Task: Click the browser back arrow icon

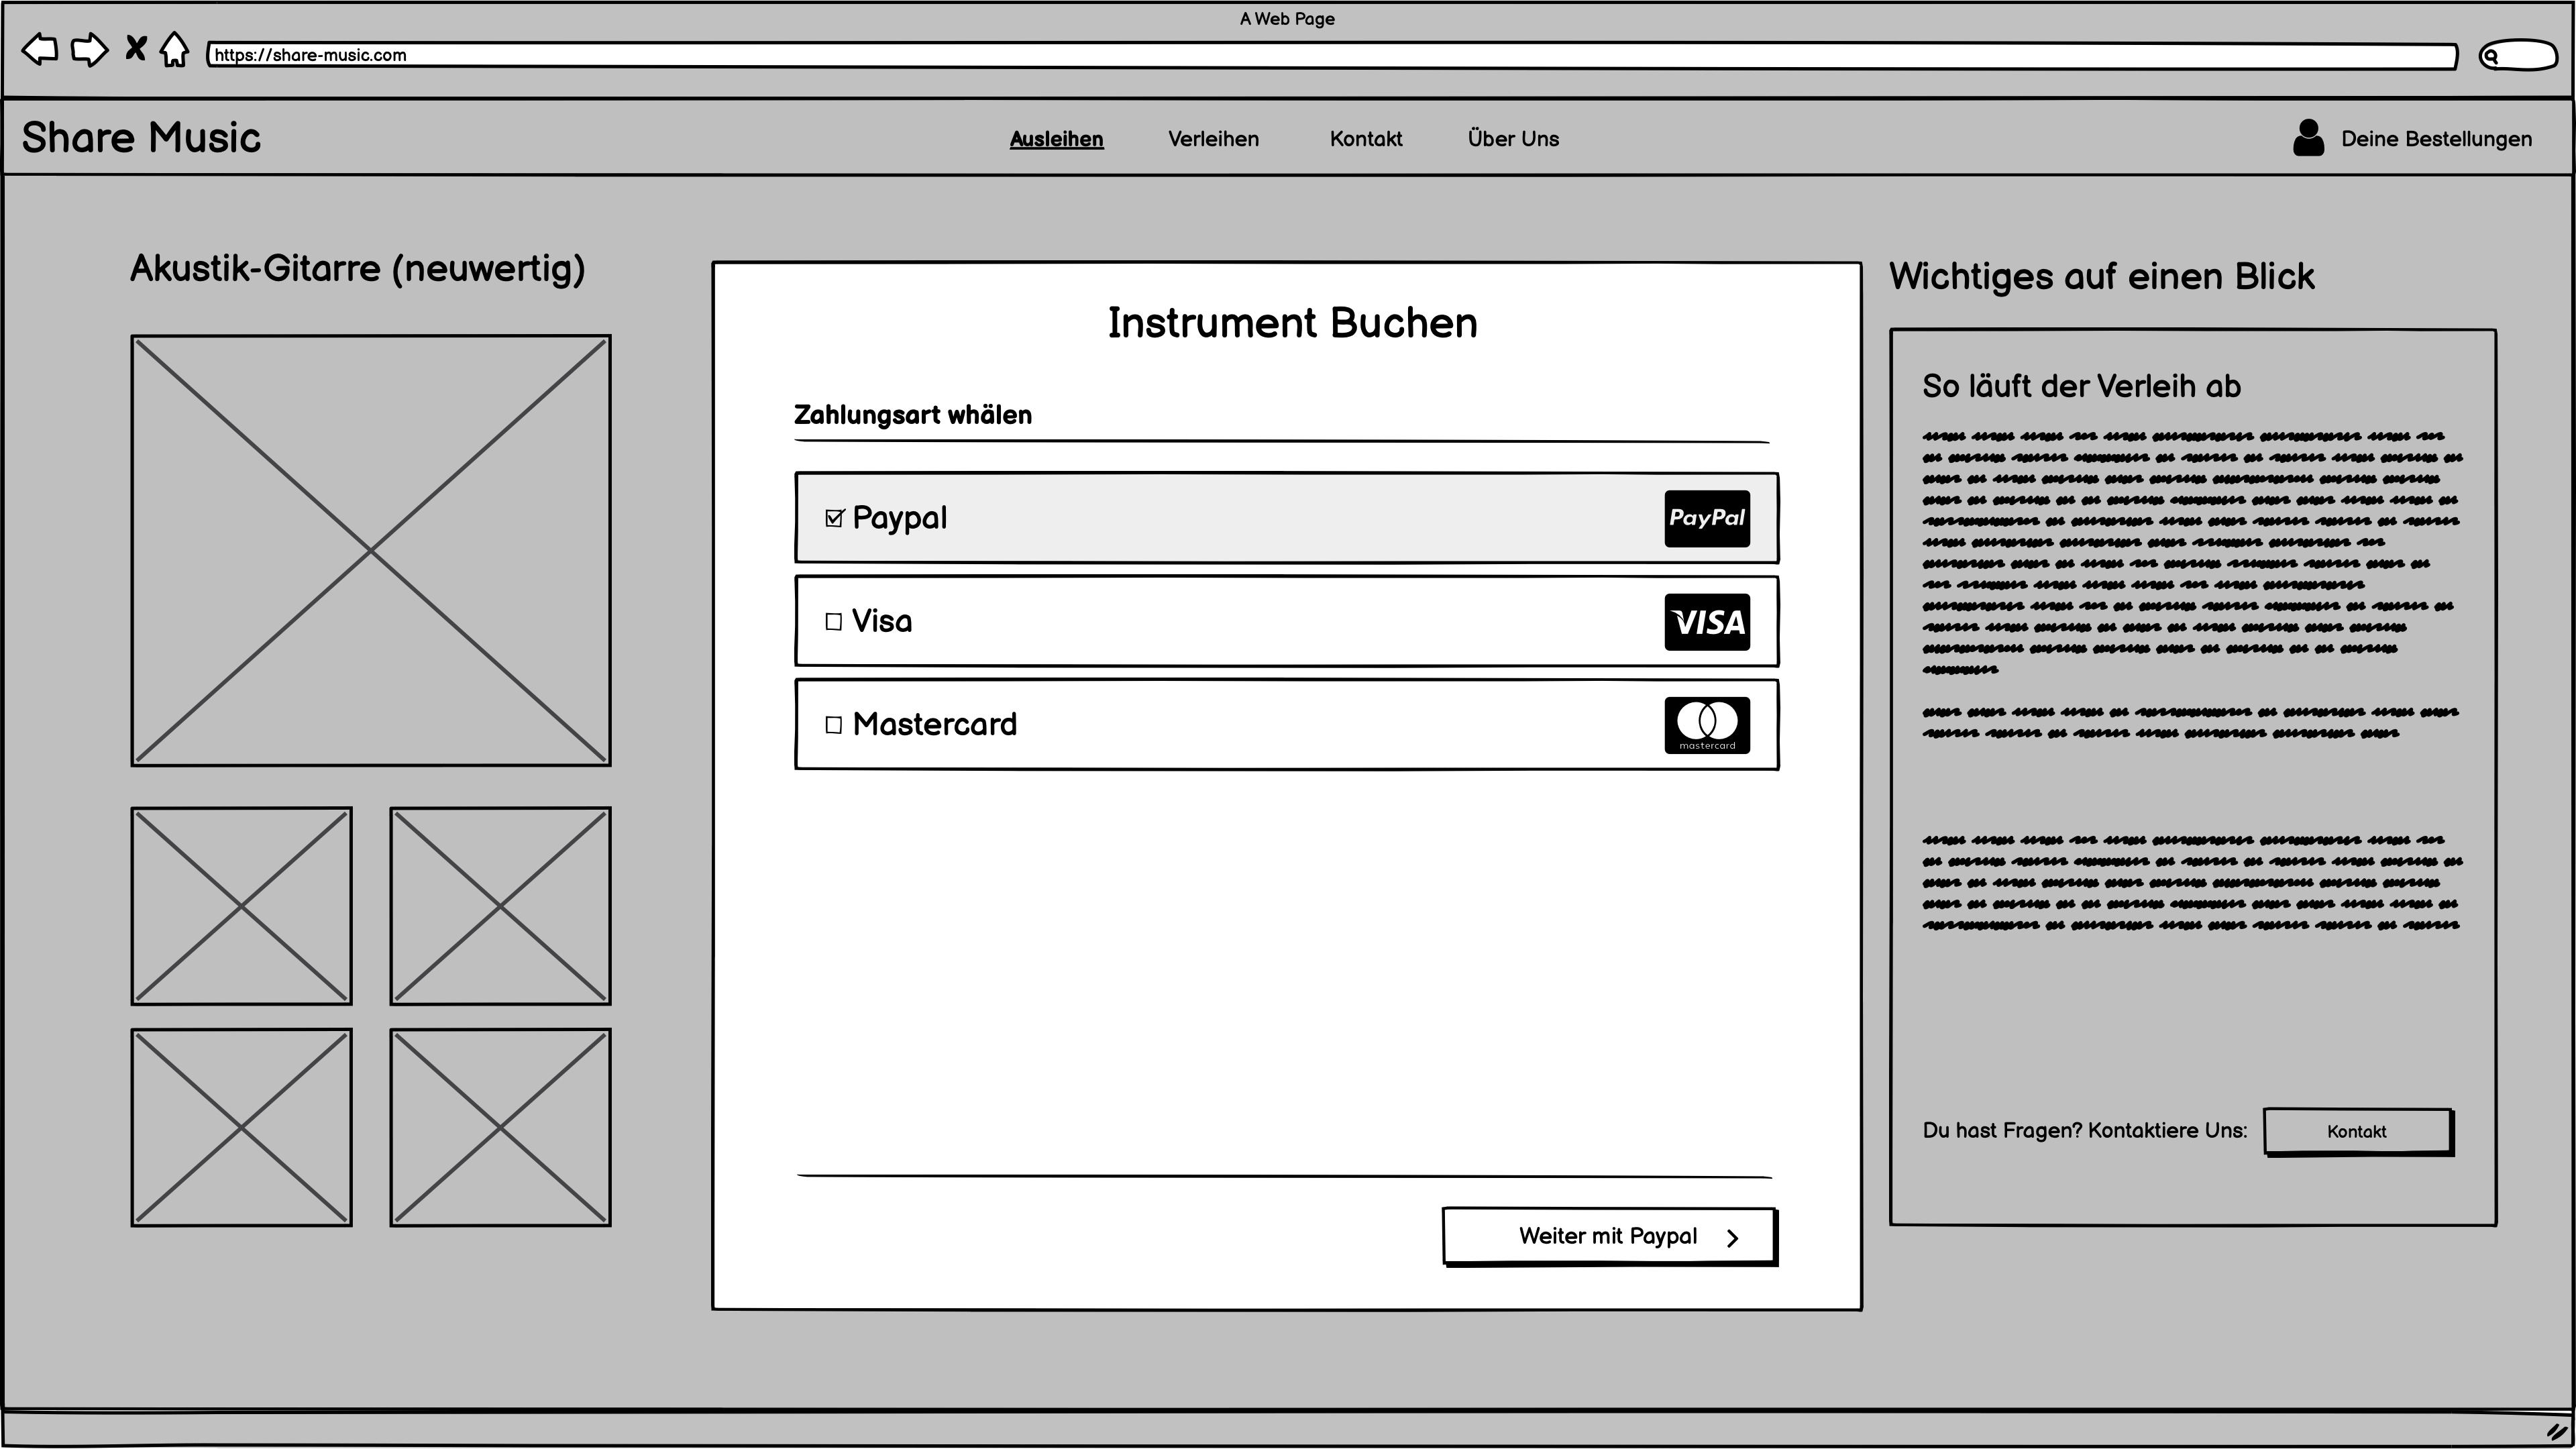Action: 40,49
